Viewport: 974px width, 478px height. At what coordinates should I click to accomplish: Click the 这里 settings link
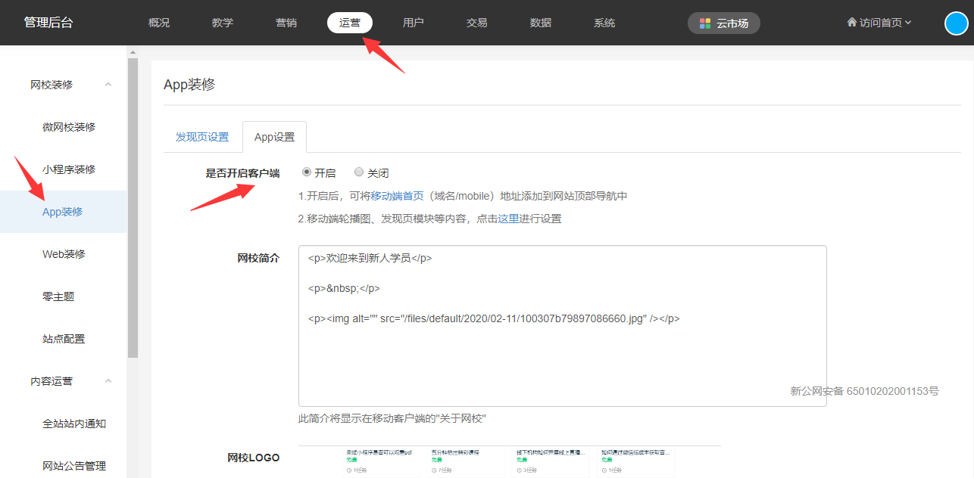tap(508, 219)
